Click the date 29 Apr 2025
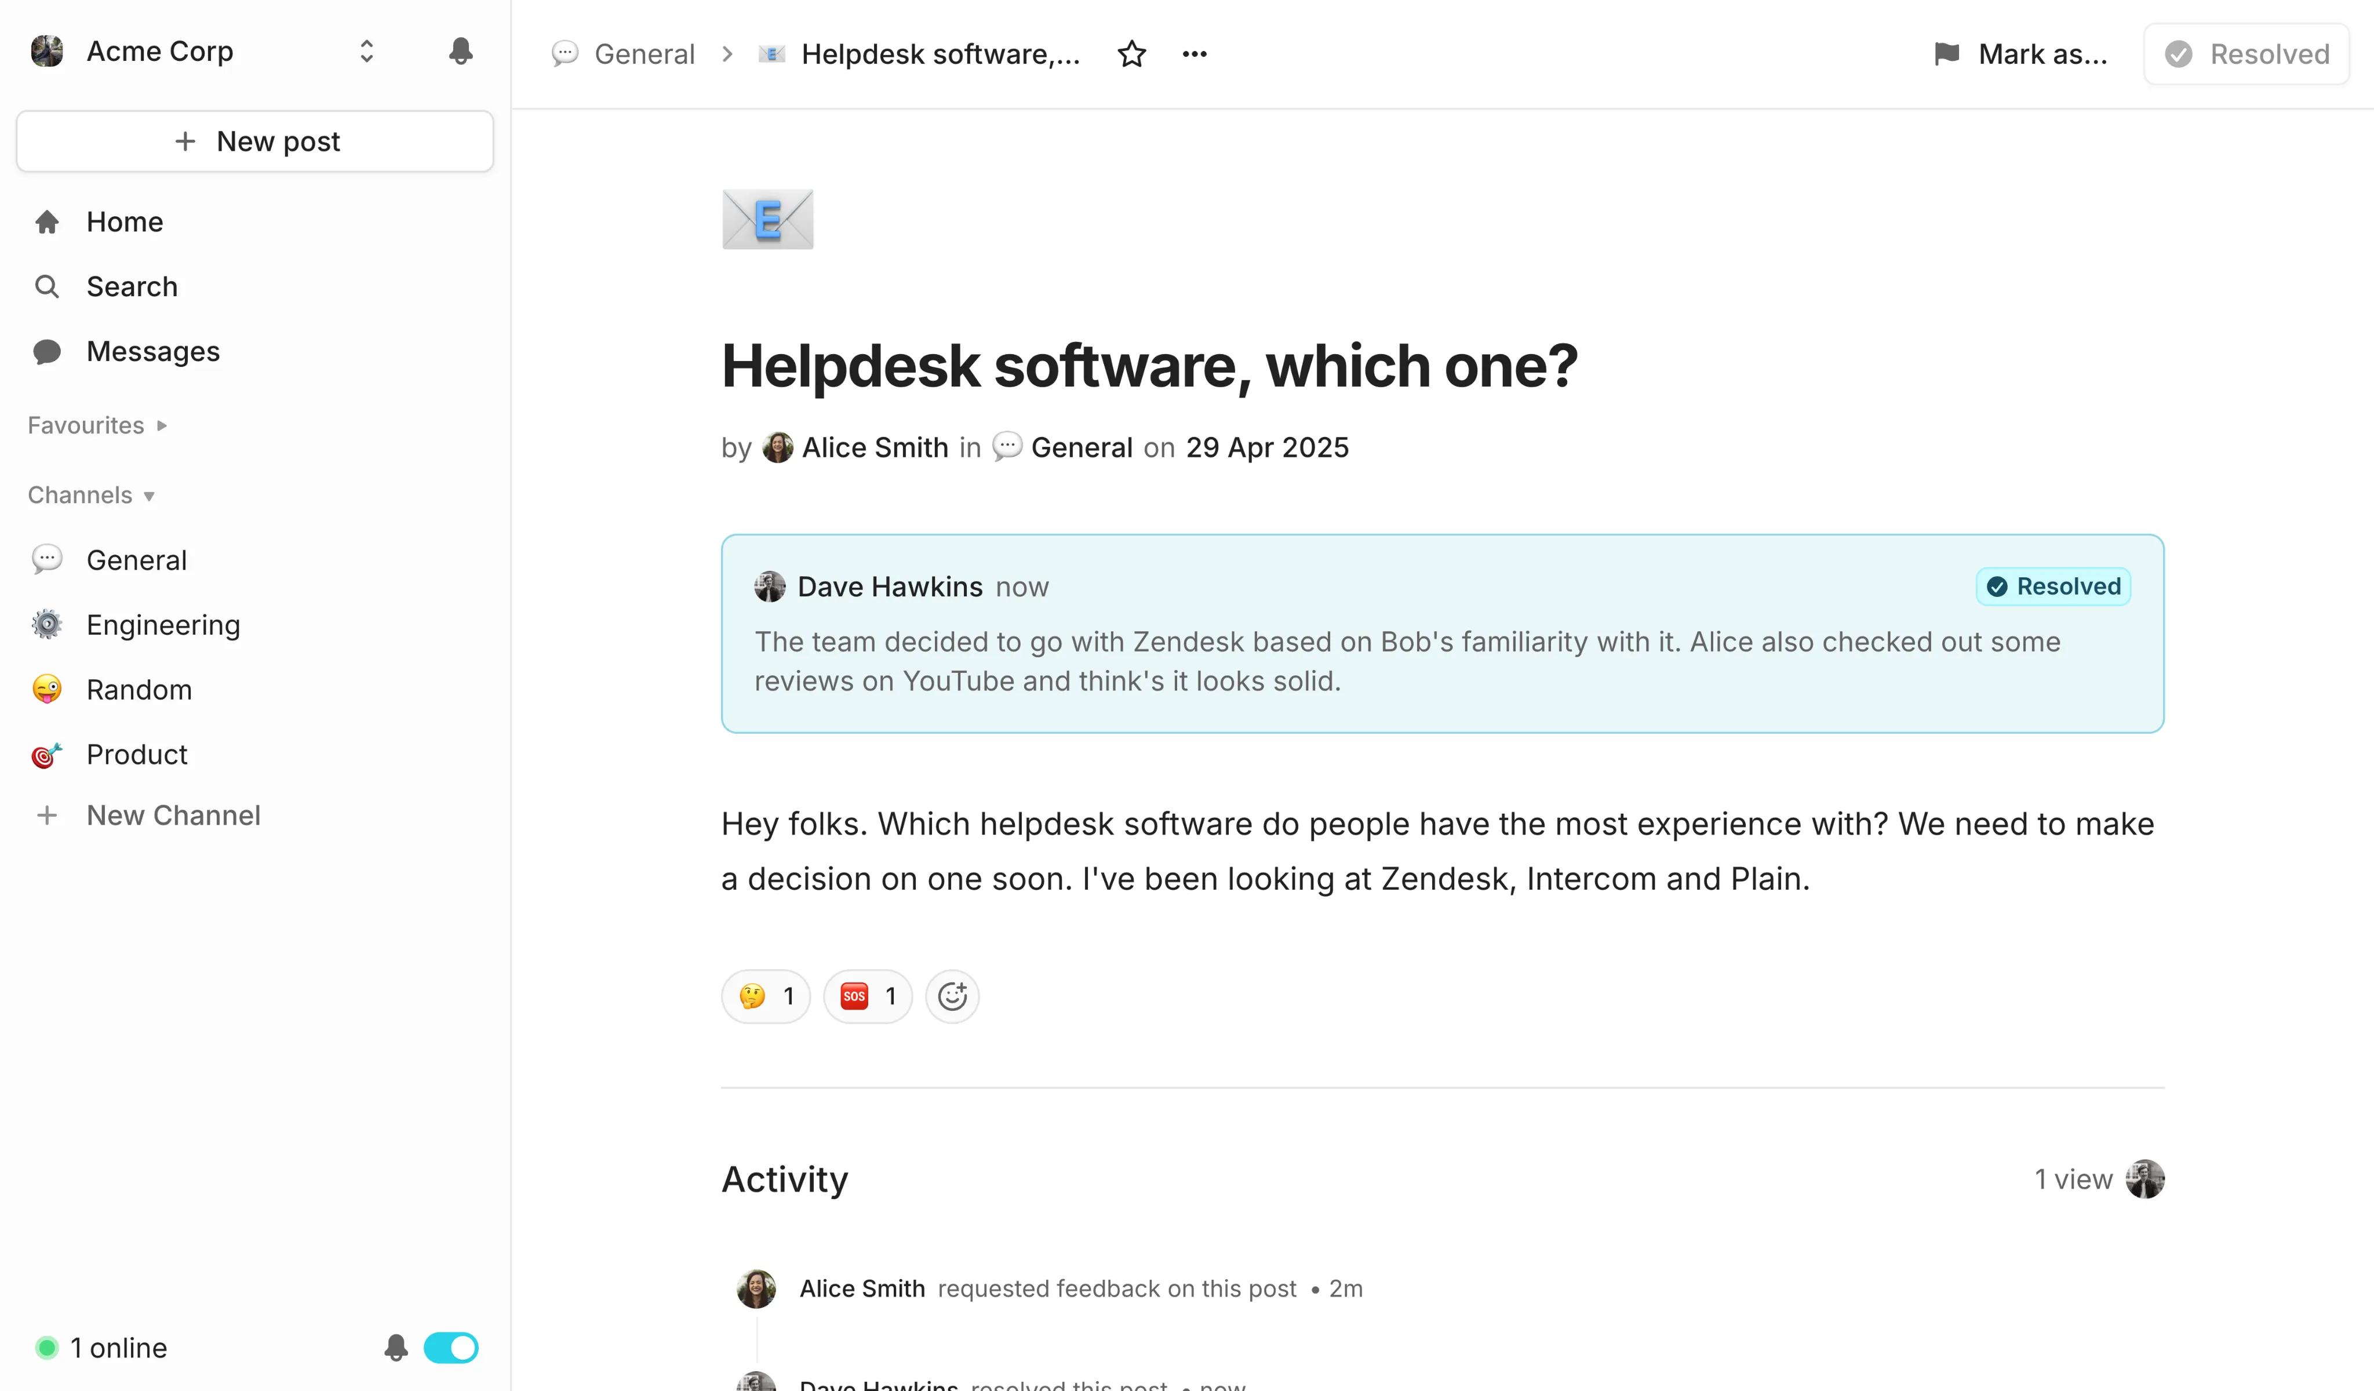The image size is (2374, 1391). tap(1267, 447)
